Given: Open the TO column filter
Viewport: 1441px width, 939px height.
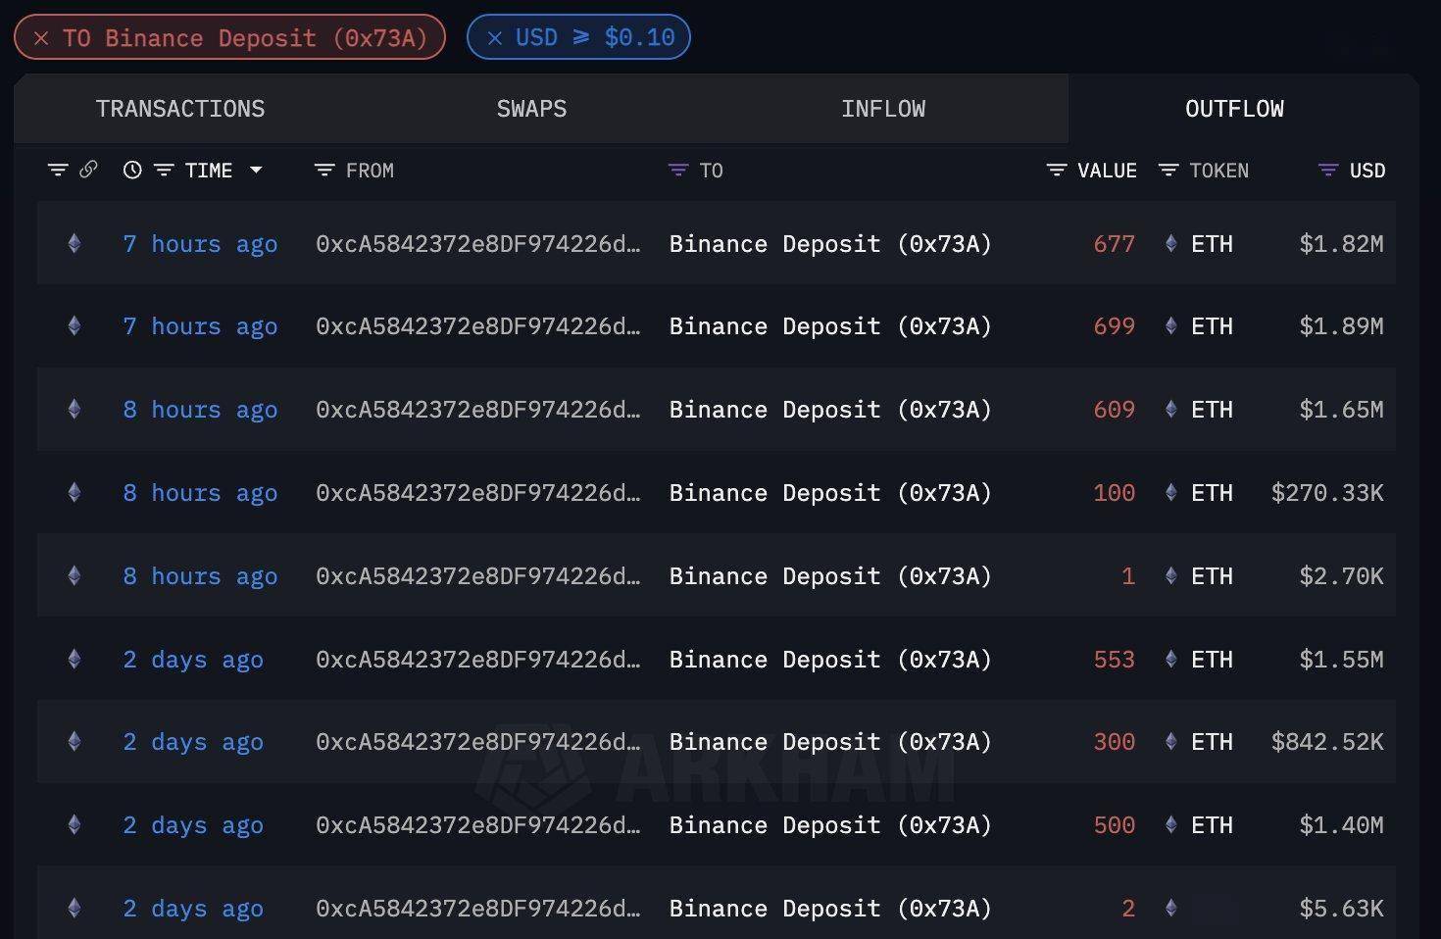Looking at the screenshot, I should click(677, 171).
